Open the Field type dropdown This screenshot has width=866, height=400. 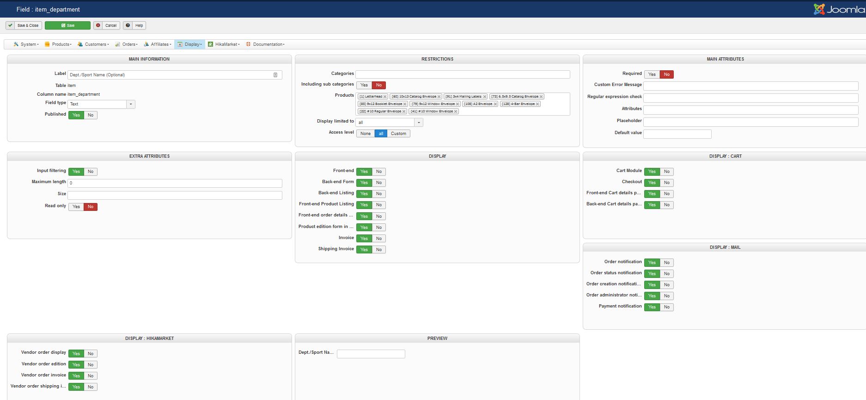click(x=131, y=104)
